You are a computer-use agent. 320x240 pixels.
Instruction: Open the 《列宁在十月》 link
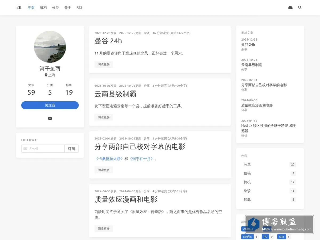pos(142,159)
